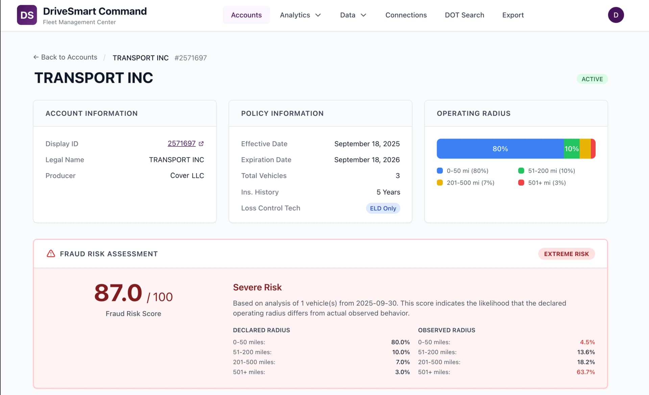
Task: Select the green 51-200 mi legend dot
Action: point(521,171)
